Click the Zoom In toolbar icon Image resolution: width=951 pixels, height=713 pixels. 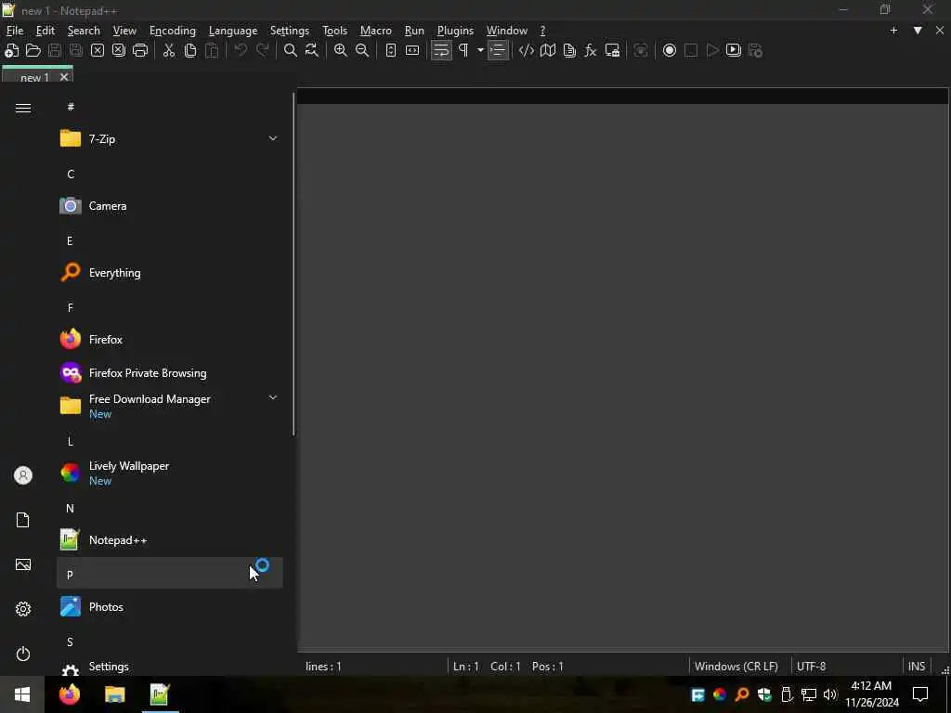click(x=341, y=51)
